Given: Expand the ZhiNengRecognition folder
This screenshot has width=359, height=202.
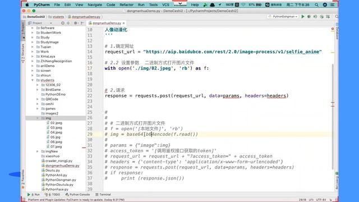Looking at the screenshot, I should tap(33, 61).
